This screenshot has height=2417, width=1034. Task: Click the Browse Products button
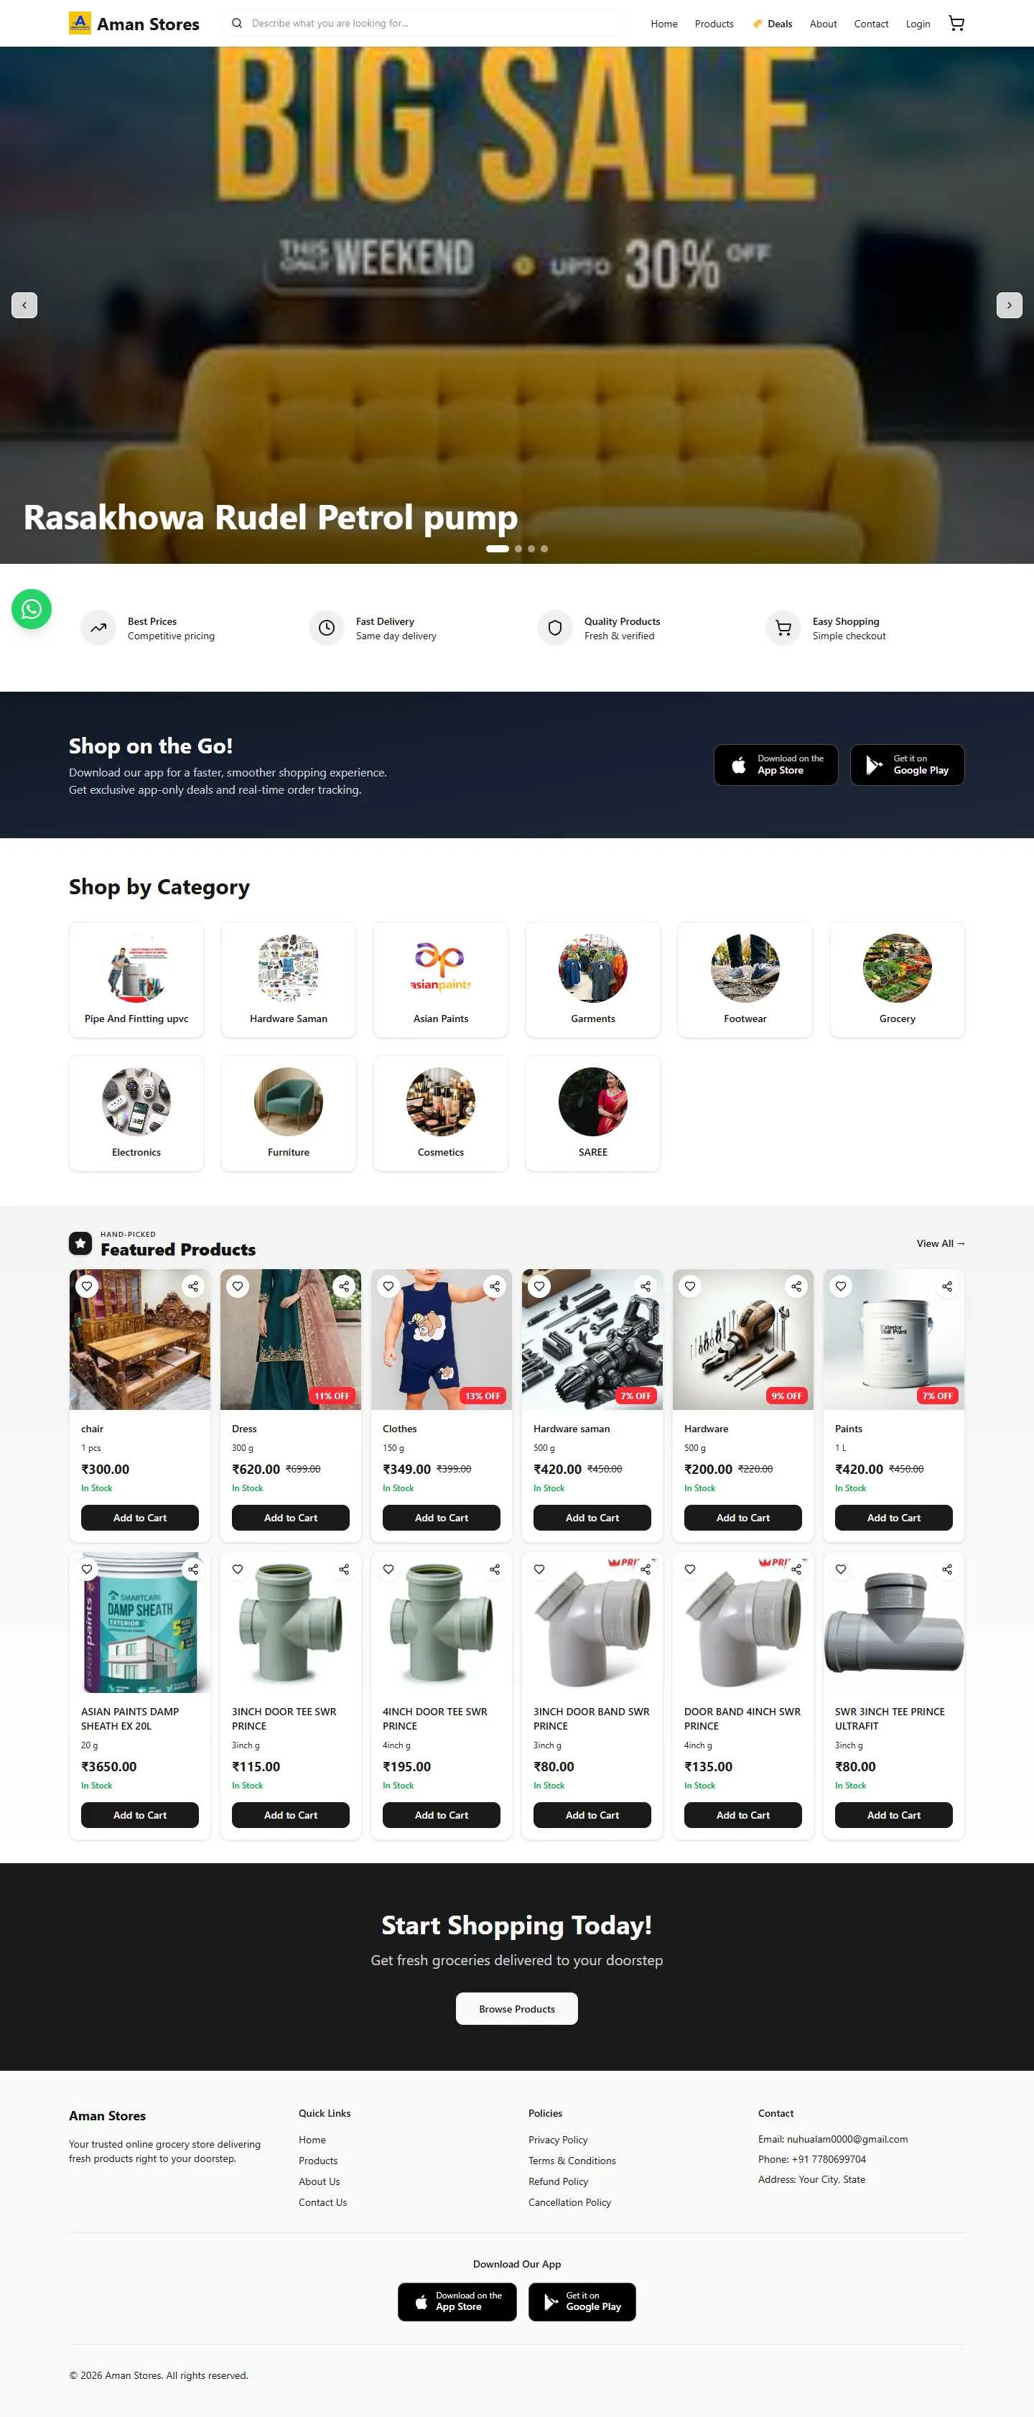(517, 2009)
